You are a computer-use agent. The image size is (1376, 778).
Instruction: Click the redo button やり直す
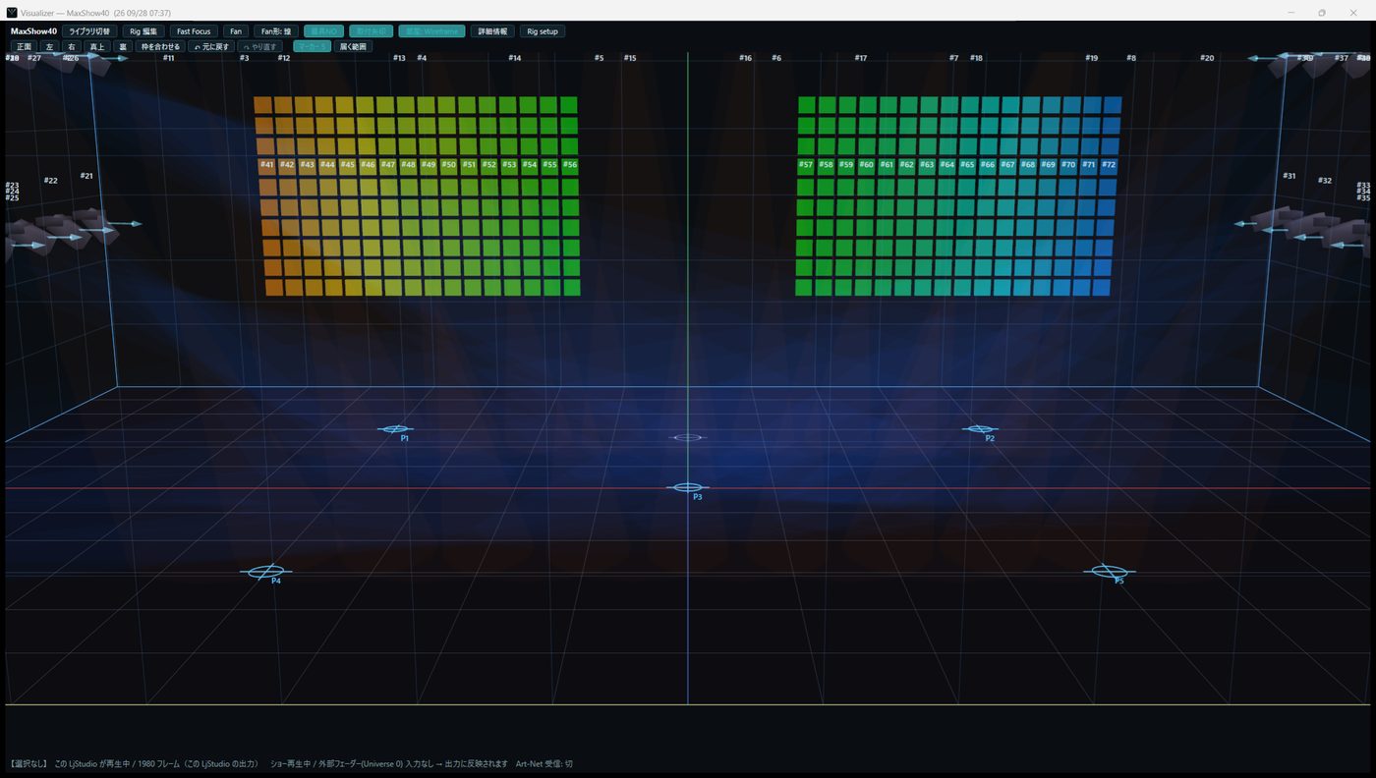coord(259,46)
